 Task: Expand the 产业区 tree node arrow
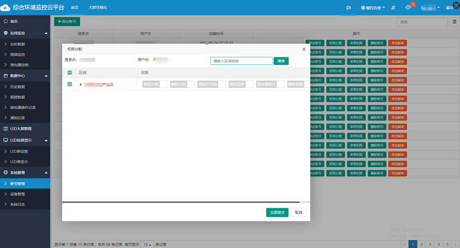(80, 84)
